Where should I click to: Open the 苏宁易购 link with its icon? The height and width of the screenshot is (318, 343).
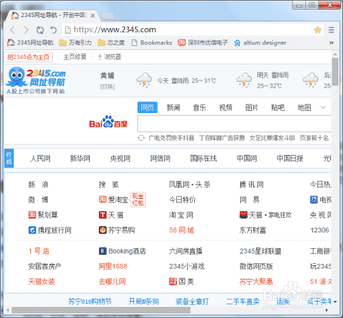(117, 230)
